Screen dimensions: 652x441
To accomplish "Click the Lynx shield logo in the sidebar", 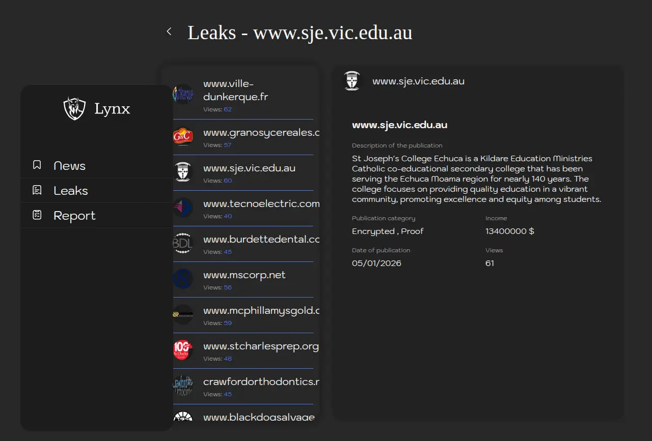I will [x=74, y=108].
